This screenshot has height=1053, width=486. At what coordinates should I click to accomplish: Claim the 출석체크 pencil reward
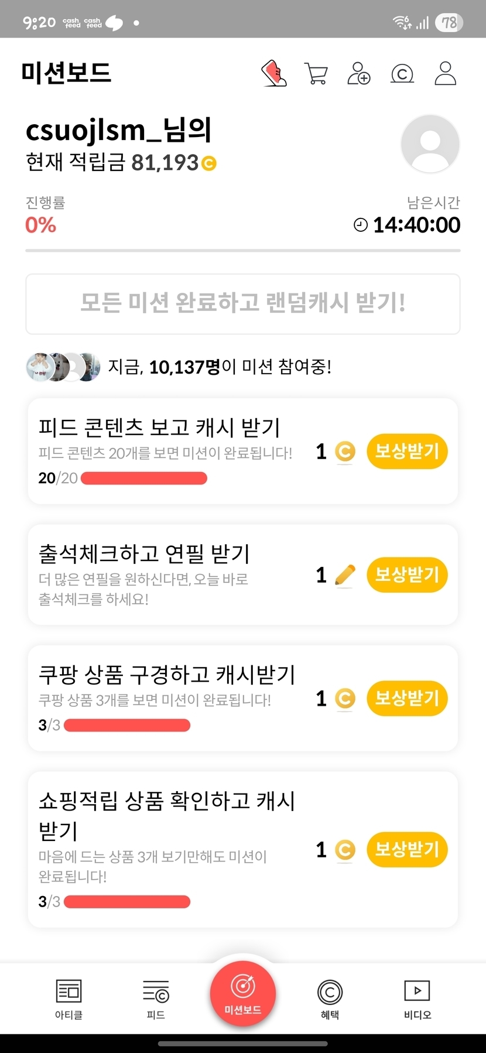[407, 575]
